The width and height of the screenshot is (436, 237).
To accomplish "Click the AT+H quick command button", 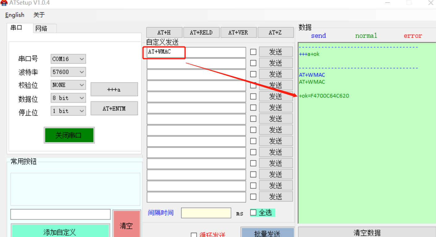I will point(164,32).
